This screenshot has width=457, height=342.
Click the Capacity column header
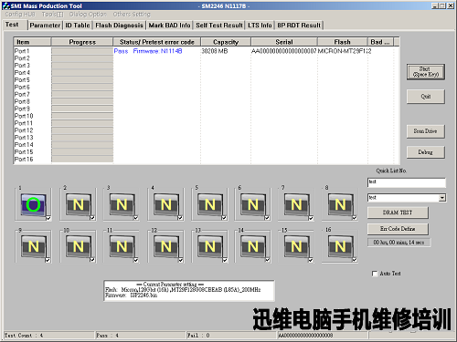226,42
